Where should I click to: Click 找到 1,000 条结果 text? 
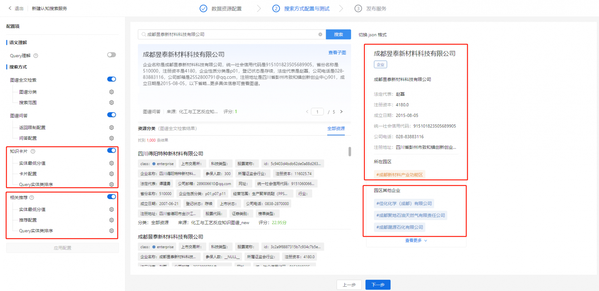[153, 140]
